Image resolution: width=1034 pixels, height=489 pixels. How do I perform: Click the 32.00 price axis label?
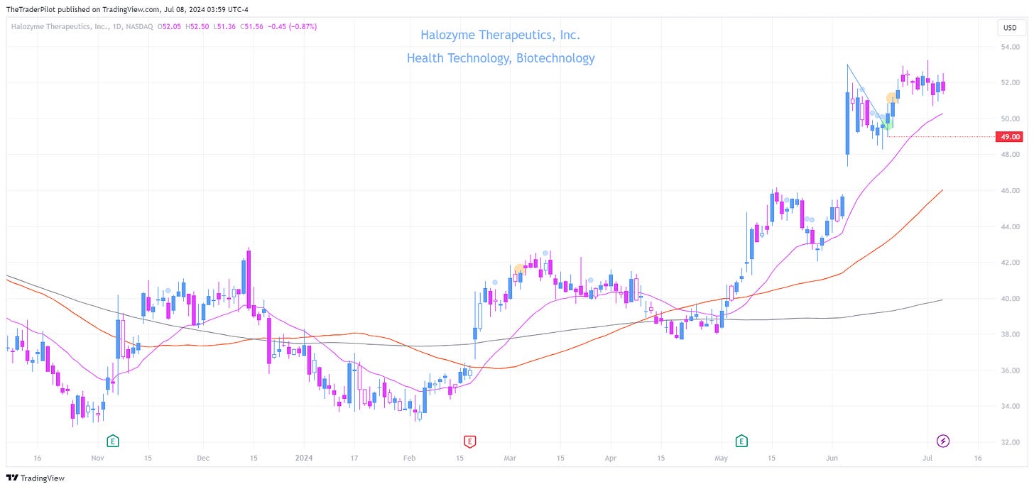[1011, 443]
